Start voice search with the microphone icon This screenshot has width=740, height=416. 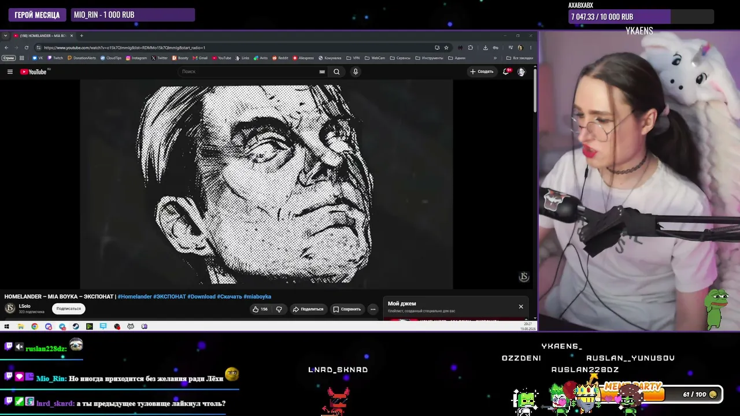pyautogui.click(x=356, y=72)
